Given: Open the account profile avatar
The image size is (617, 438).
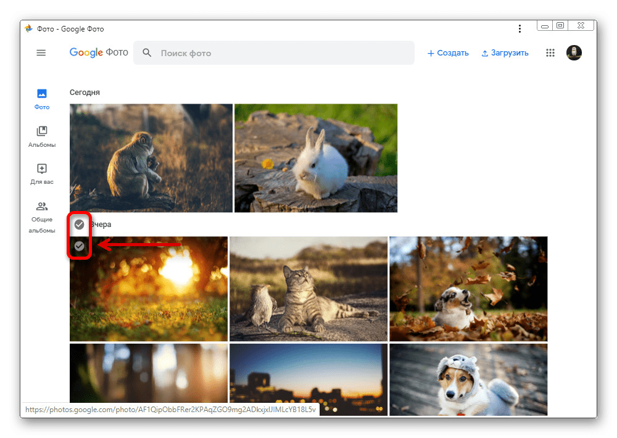Looking at the screenshot, I should point(574,53).
